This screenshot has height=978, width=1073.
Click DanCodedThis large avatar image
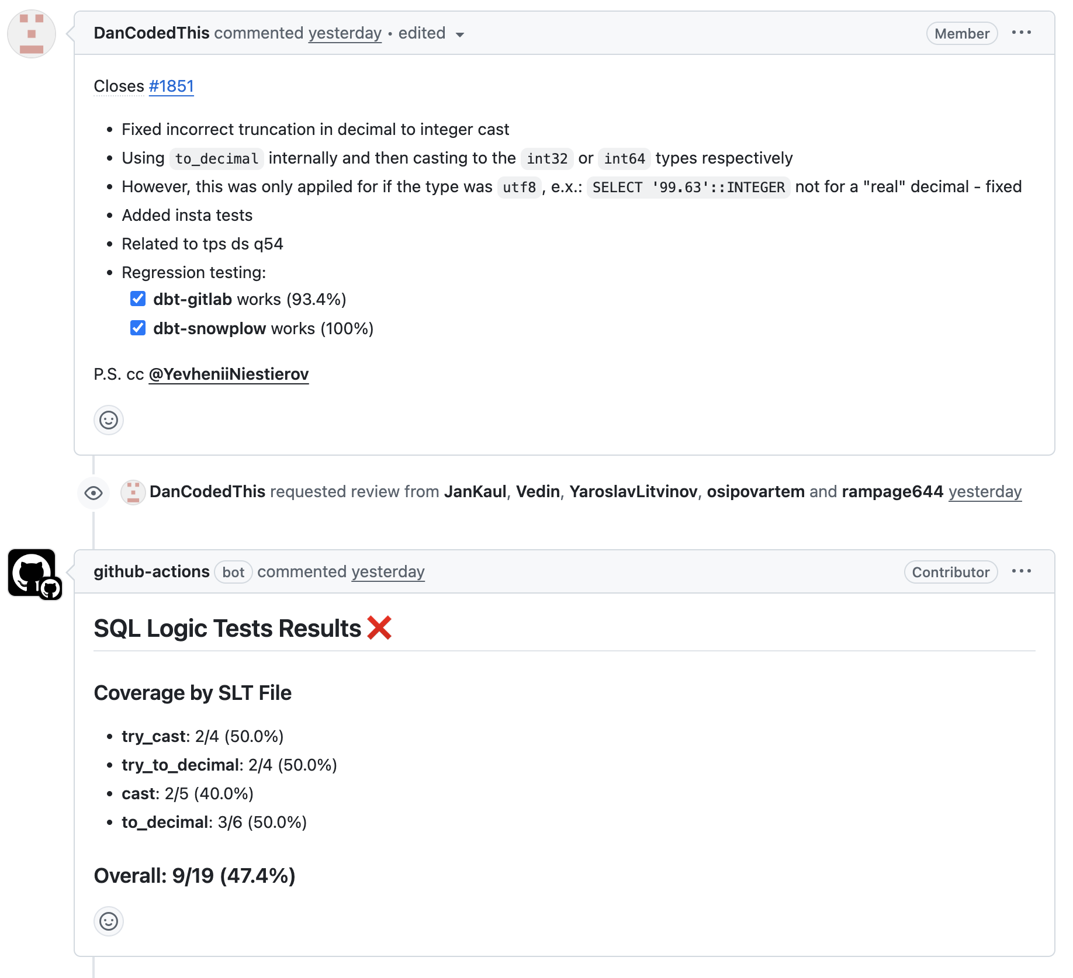(32, 34)
